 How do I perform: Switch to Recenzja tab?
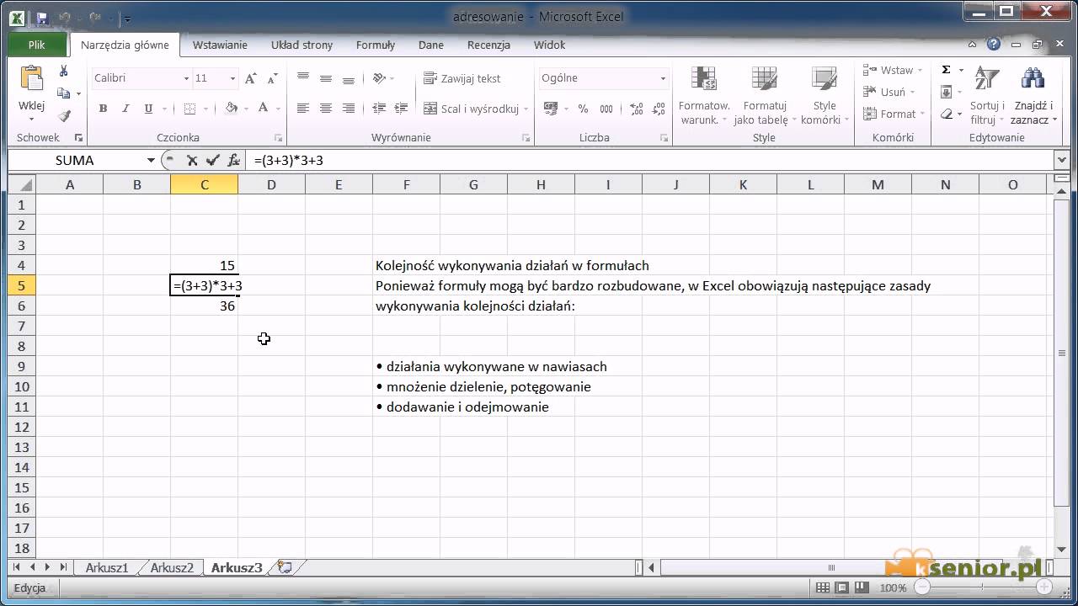(x=488, y=45)
